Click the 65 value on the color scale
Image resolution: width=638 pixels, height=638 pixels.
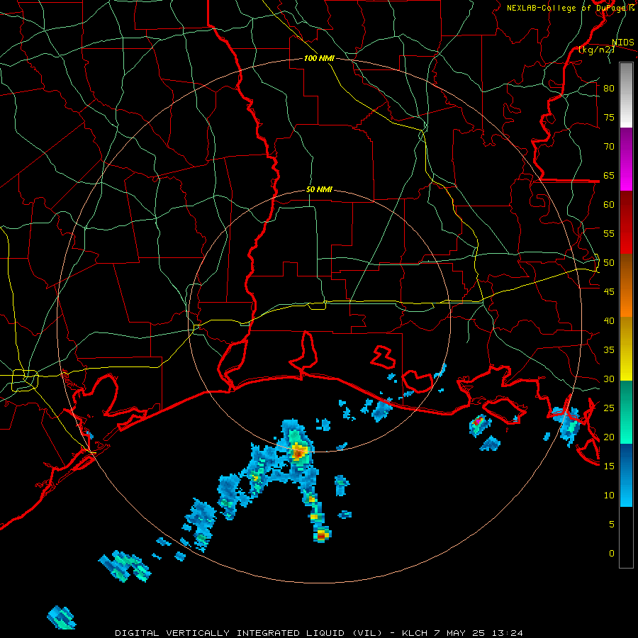[x=609, y=175]
